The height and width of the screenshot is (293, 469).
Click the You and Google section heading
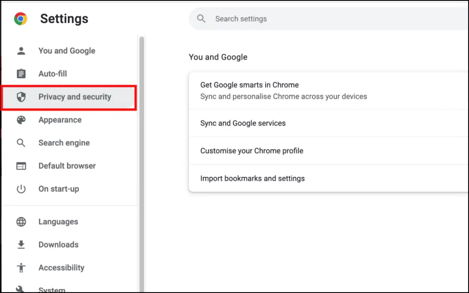coord(218,57)
